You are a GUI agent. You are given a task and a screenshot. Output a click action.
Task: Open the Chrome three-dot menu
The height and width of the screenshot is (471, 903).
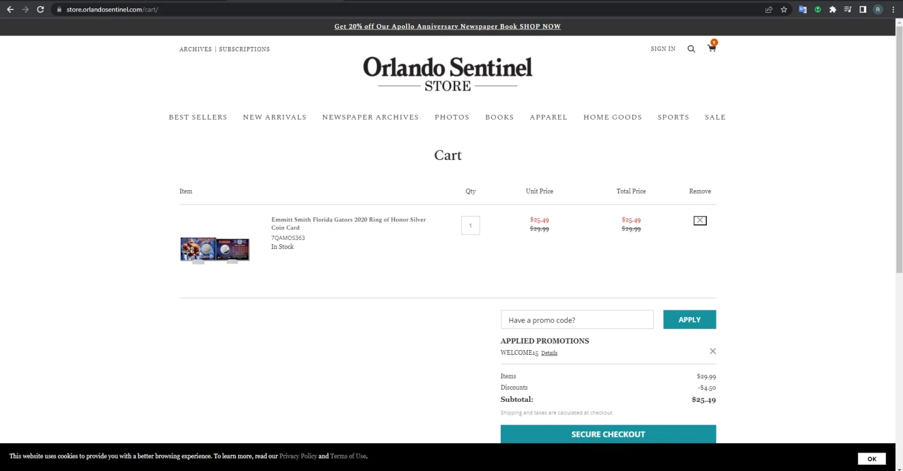pos(893,10)
